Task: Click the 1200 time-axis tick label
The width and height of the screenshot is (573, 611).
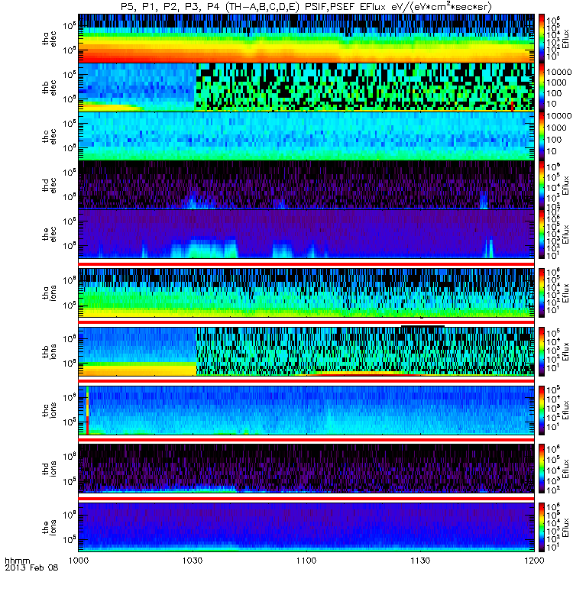Action: pyautogui.click(x=534, y=561)
